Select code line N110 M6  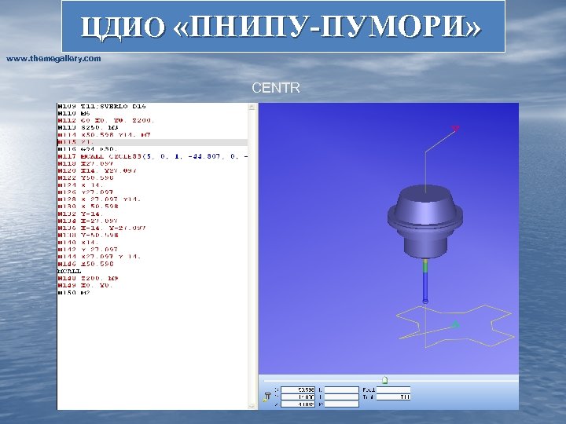pos(74,113)
